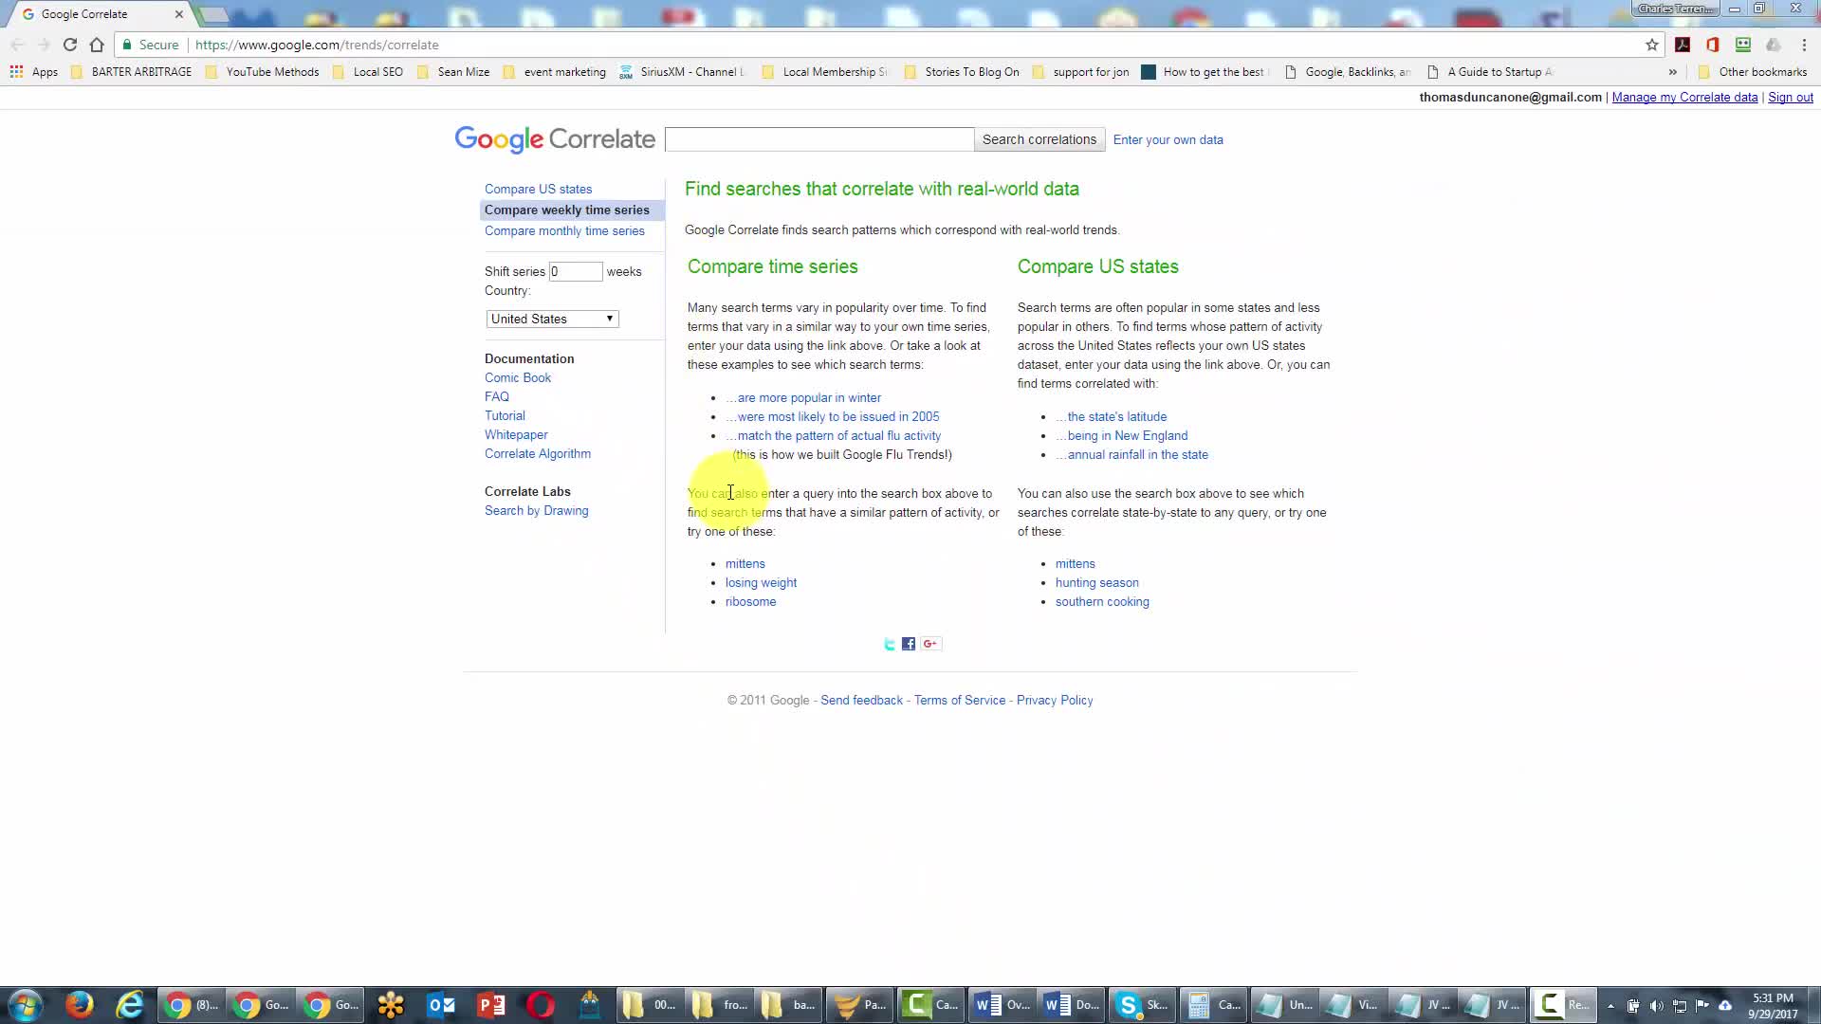This screenshot has width=1821, height=1024.
Task: Open Search by Drawing lab
Action: (x=537, y=511)
